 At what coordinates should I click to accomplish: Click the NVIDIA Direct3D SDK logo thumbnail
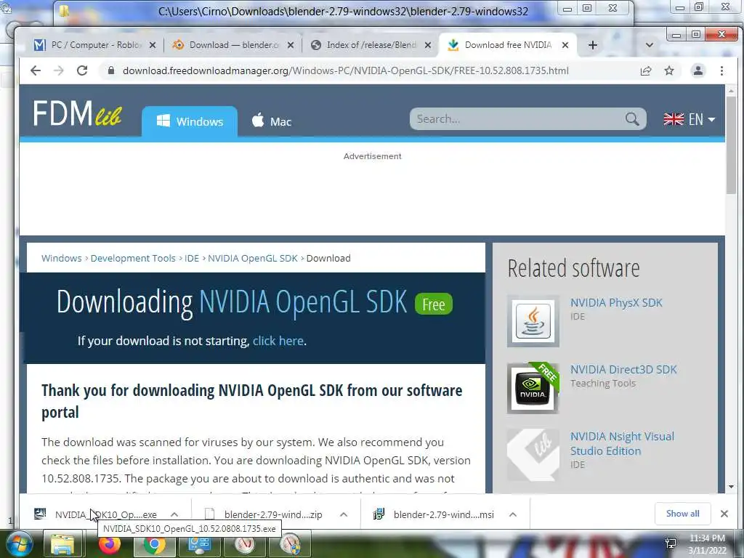pyautogui.click(x=533, y=388)
